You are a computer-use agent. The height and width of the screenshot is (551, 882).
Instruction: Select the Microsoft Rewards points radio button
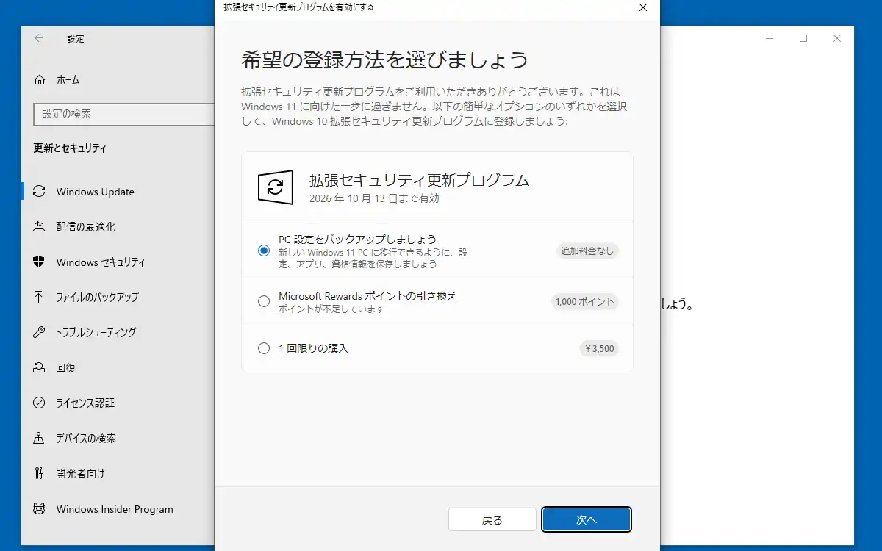264,301
